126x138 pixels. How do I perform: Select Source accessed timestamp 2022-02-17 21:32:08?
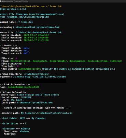pos(36,40)
